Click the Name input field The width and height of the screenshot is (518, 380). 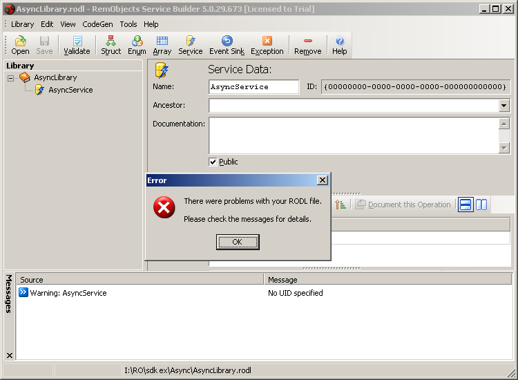click(253, 87)
